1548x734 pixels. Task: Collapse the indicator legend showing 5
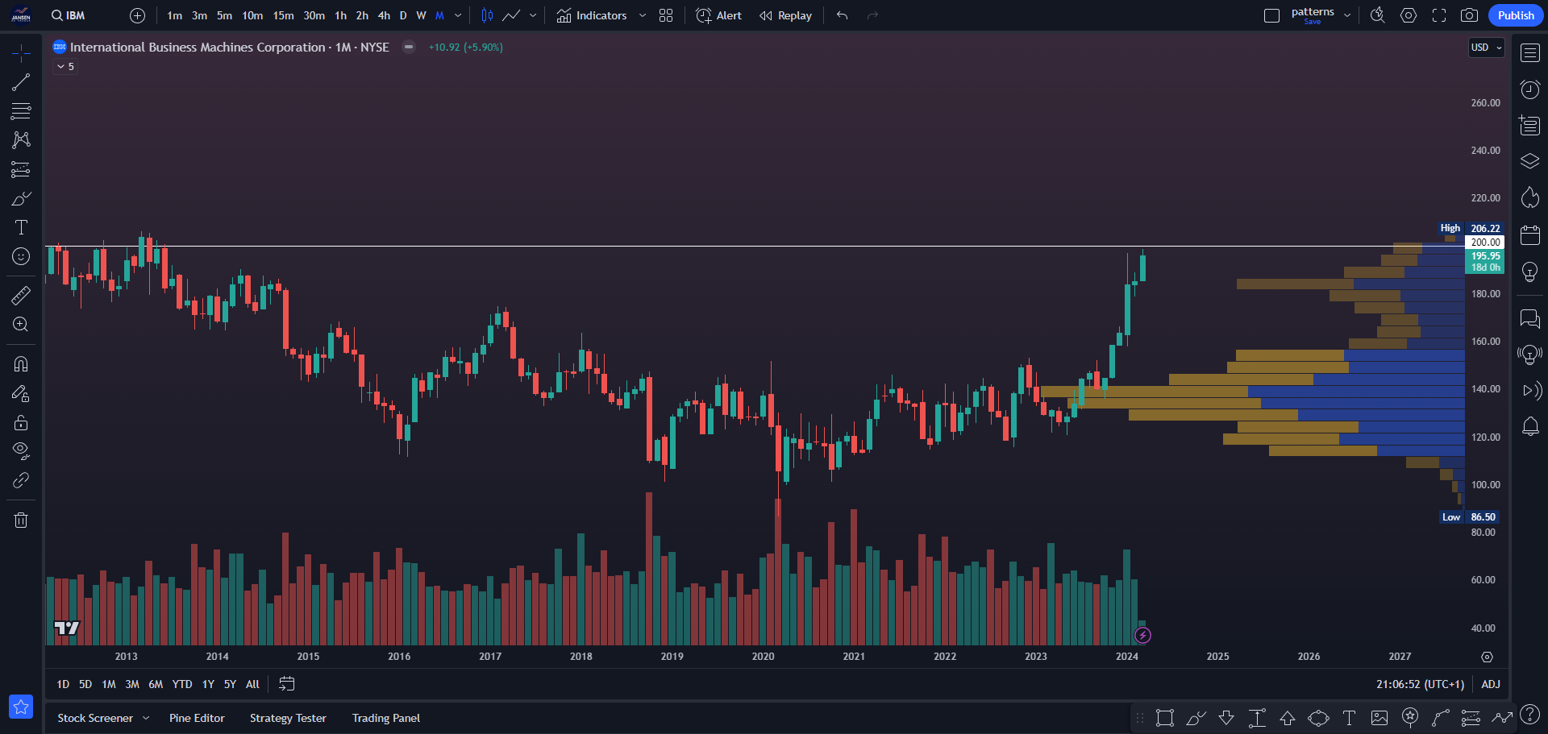coord(65,67)
